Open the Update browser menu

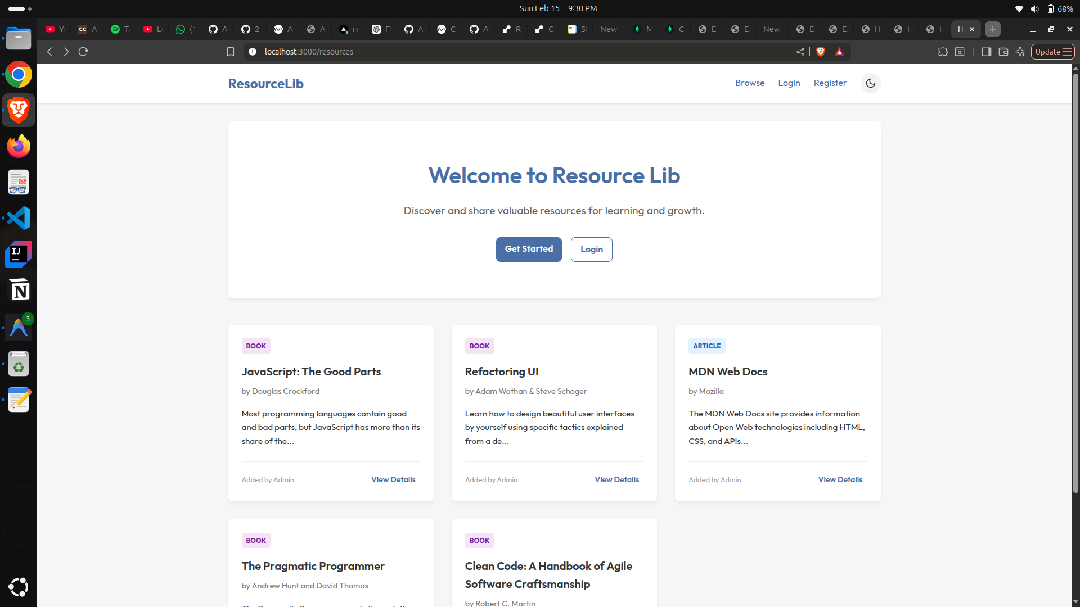pyautogui.click(x=1052, y=52)
